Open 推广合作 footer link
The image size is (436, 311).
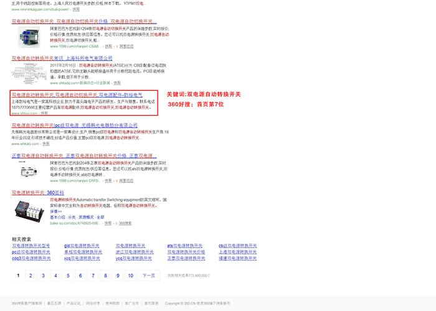[x=132, y=304]
